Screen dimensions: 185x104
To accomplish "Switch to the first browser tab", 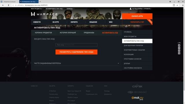I will point(10,2).
